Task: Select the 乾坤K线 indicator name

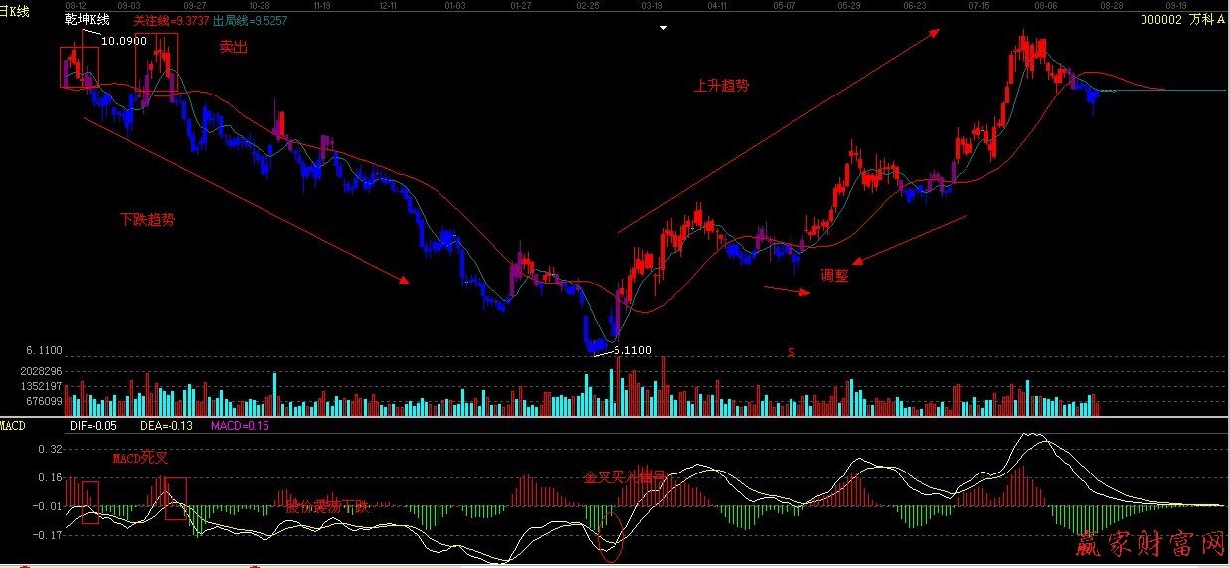Action: click(x=88, y=19)
